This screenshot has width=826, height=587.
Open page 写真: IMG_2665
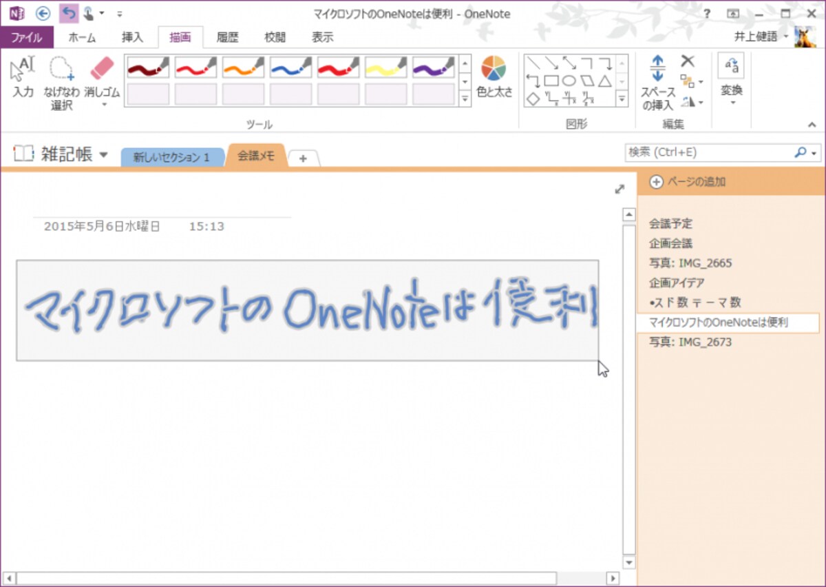[x=690, y=263]
